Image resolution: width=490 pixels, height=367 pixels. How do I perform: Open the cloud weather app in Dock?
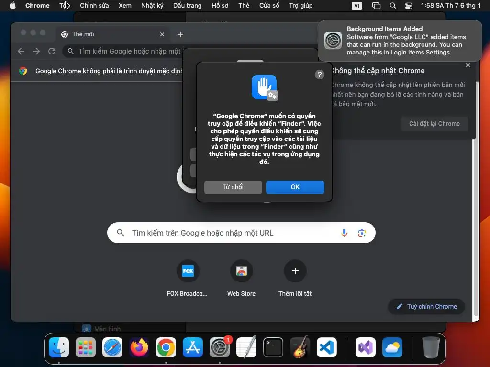pos(392,347)
